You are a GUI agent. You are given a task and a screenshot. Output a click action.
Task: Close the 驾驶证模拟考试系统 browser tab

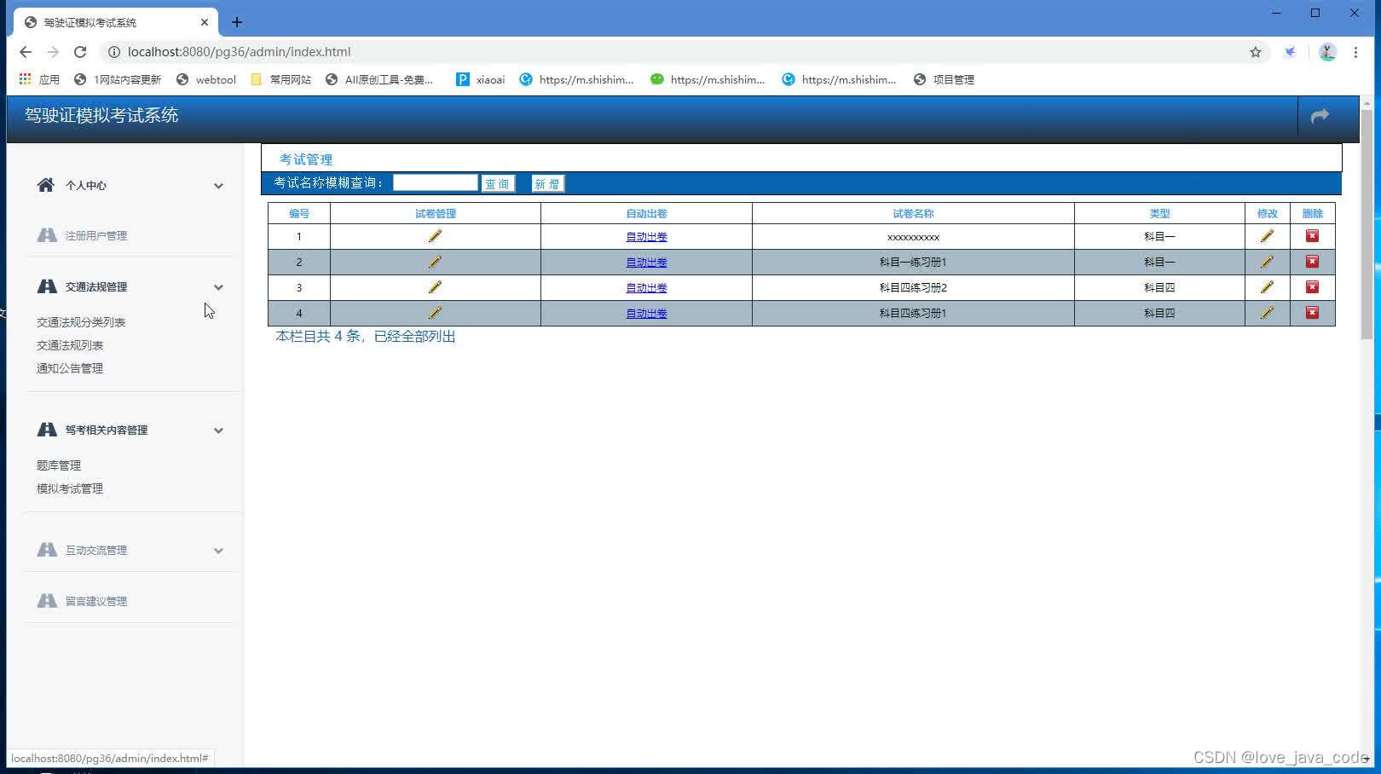click(x=205, y=22)
